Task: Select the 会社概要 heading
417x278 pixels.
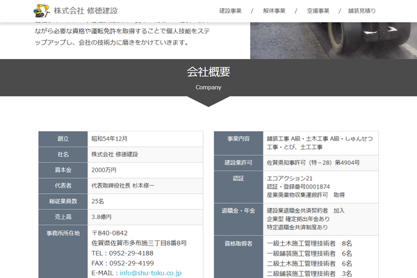Action: [x=208, y=72]
